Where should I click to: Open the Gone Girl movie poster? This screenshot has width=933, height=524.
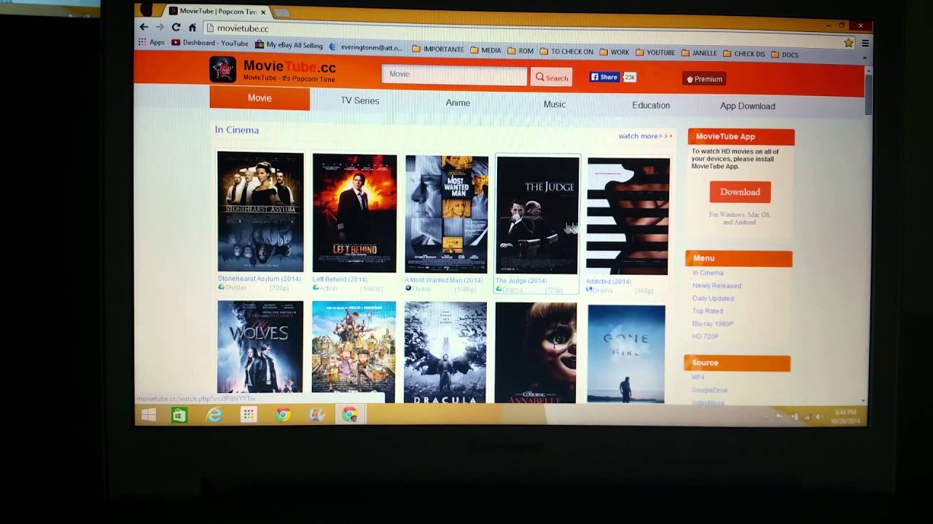[x=626, y=354]
